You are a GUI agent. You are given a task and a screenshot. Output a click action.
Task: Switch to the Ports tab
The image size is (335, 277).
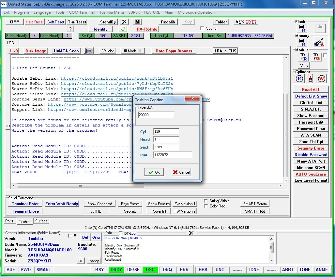pos(9,221)
